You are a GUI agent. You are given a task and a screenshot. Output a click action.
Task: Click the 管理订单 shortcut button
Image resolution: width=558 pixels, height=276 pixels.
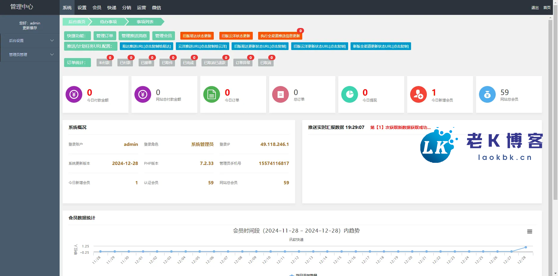(105, 36)
